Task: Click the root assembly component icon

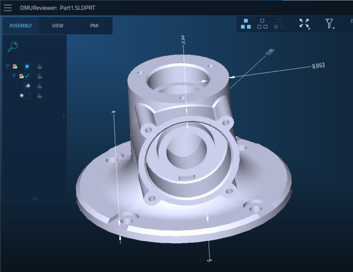Action: click(15, 66)
